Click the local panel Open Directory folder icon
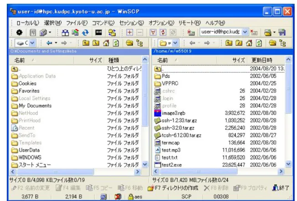The height and width of the screenshot is (201, 297). 129,43
